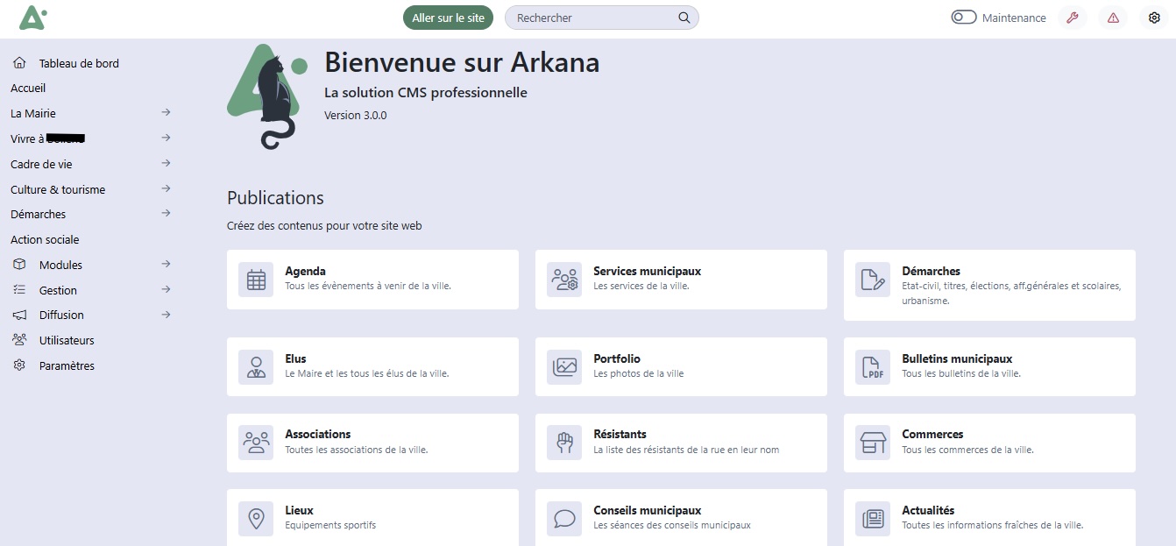
Task: Expand the La Mairie submenu arrow
Action: [x=166, y=113]
